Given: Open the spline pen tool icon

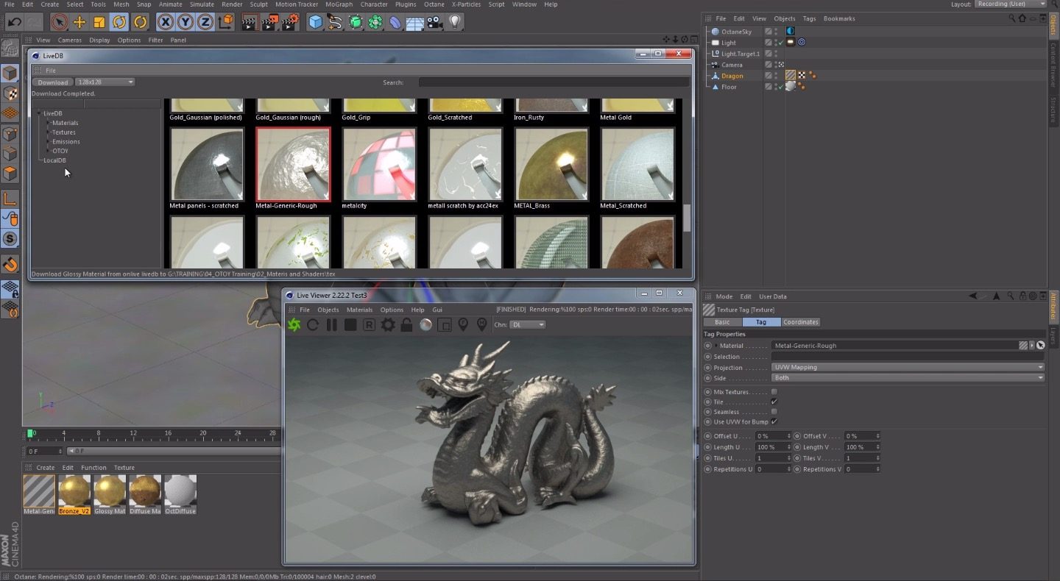Looking at the screenshot, I should point(336,22).
